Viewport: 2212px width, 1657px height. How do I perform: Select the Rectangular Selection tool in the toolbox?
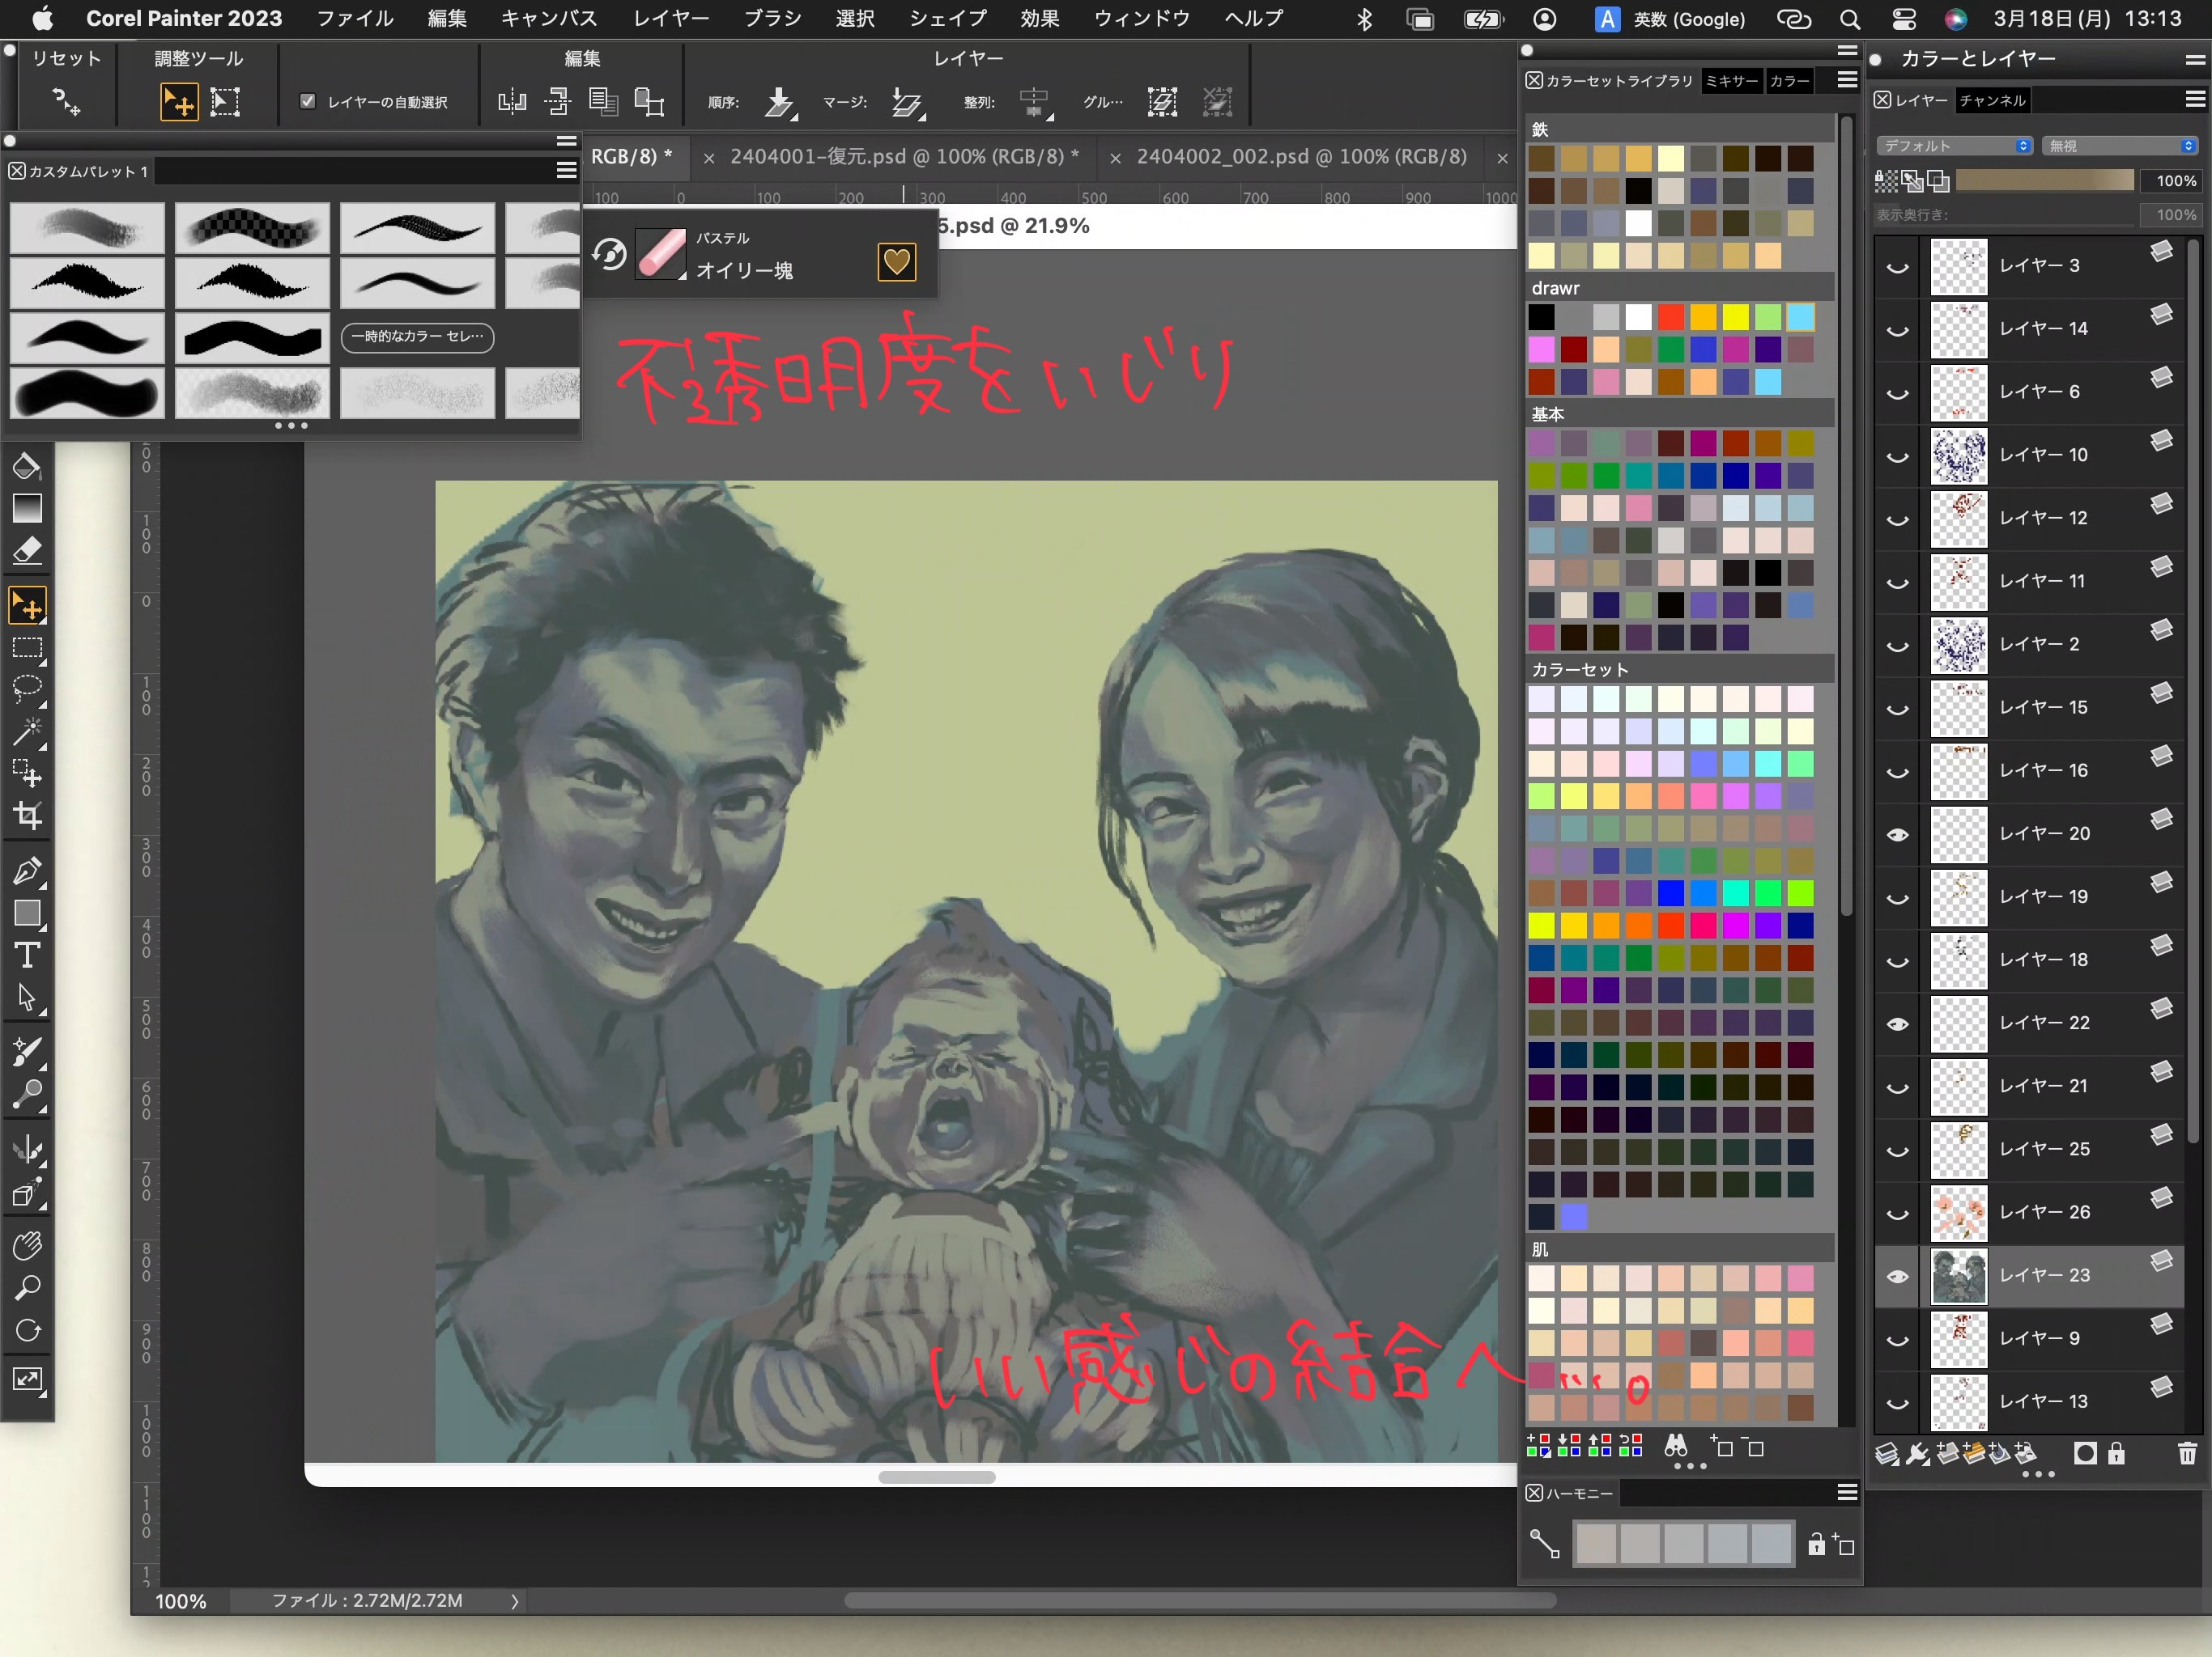coord(27,649)
